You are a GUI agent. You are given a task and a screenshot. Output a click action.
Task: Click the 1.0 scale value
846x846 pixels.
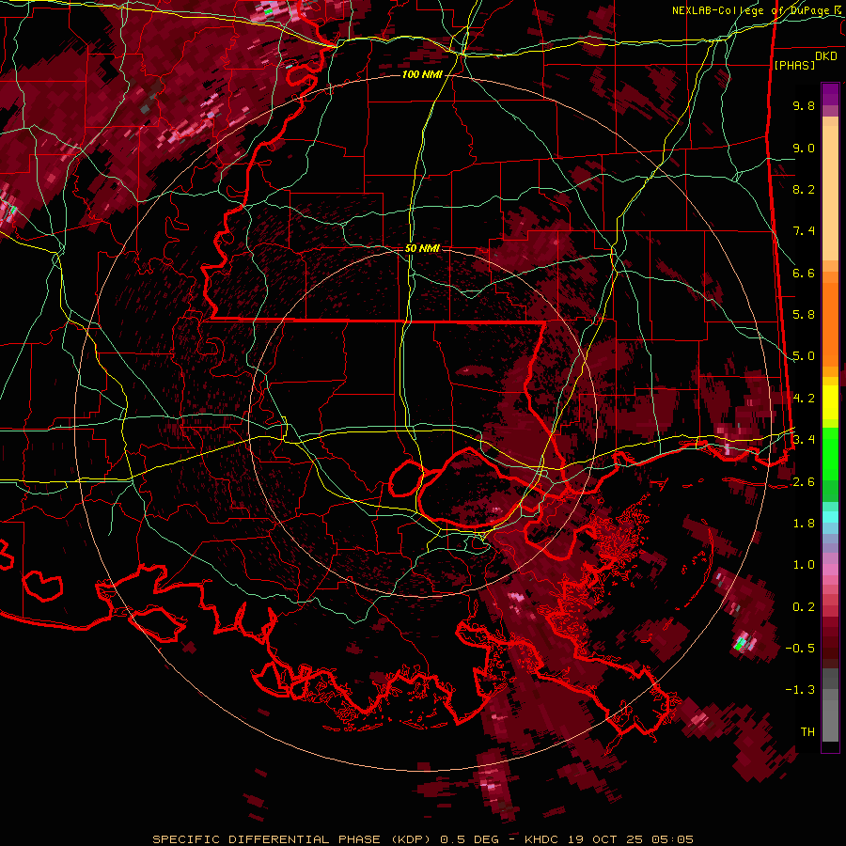pos(804,565)
